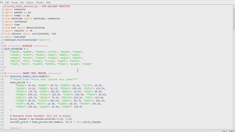
Task: Click the "ARCLK" string in the list
Action: point(15,61)
